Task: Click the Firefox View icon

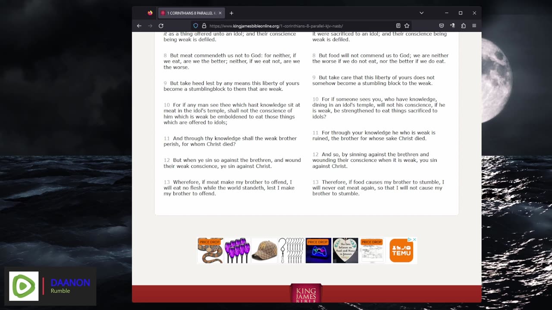Action: (x=150, y=13)
